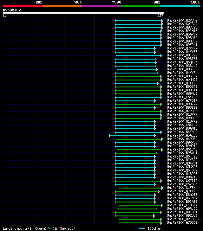Click the UniRef100_C5X6A6 text

coord(182,167)
